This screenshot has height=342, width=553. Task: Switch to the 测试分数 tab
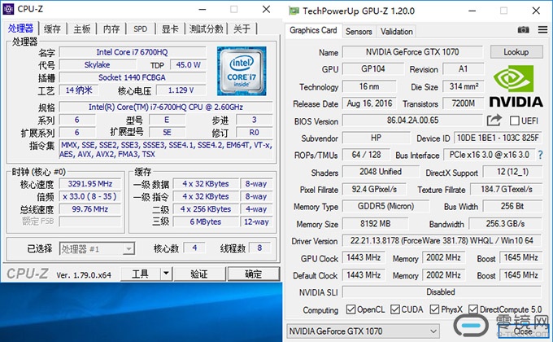(x=206, y=29)
